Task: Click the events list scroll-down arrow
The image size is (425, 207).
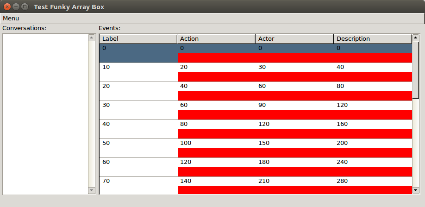Action: click(x=416, y=190)
